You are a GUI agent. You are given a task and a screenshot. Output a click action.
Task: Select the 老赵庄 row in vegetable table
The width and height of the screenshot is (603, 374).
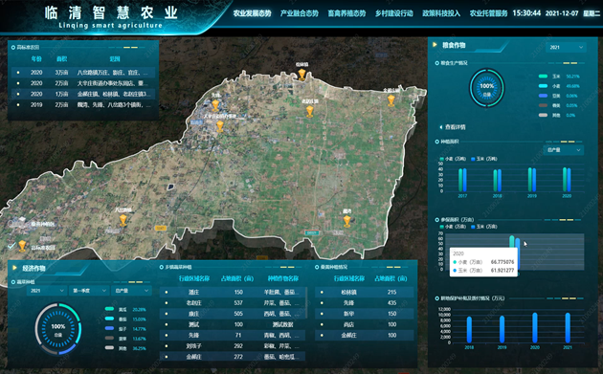(233, 303)
